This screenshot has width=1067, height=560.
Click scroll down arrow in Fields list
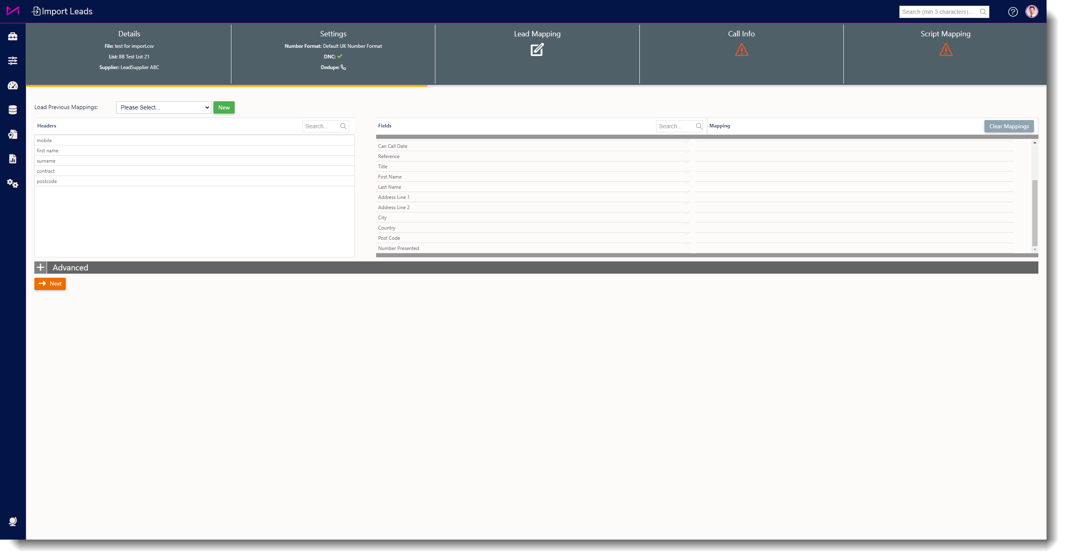[1034, 250]
